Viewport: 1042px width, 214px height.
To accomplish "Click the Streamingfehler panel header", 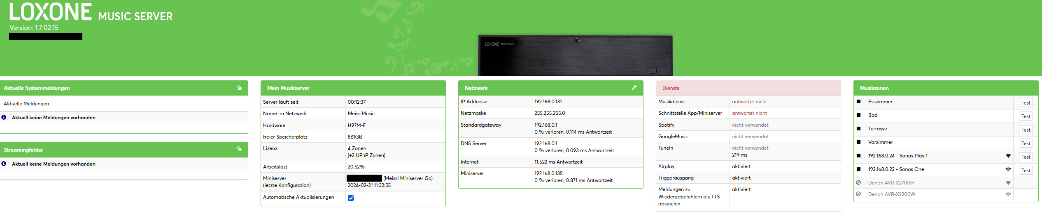I will click(x=124, y=150).
